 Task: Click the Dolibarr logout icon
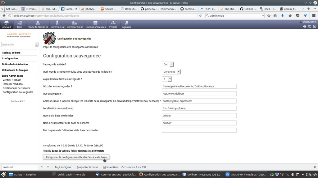315,26
